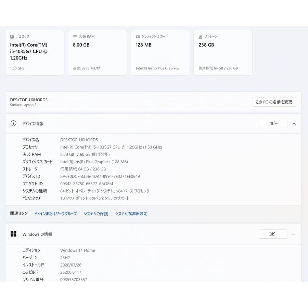Select システムの種類 value 64 ビット text
Screen dimensions: 308x308
[105, 191]
